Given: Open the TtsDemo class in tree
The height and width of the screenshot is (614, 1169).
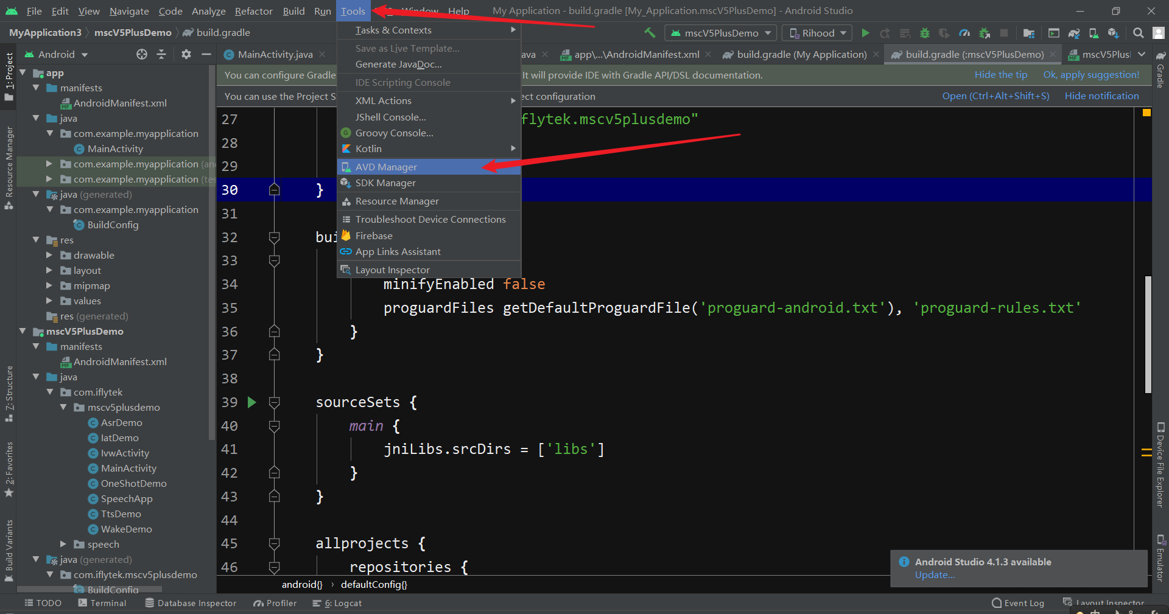Looking at the screenshot, I should [x=121, y=514].
